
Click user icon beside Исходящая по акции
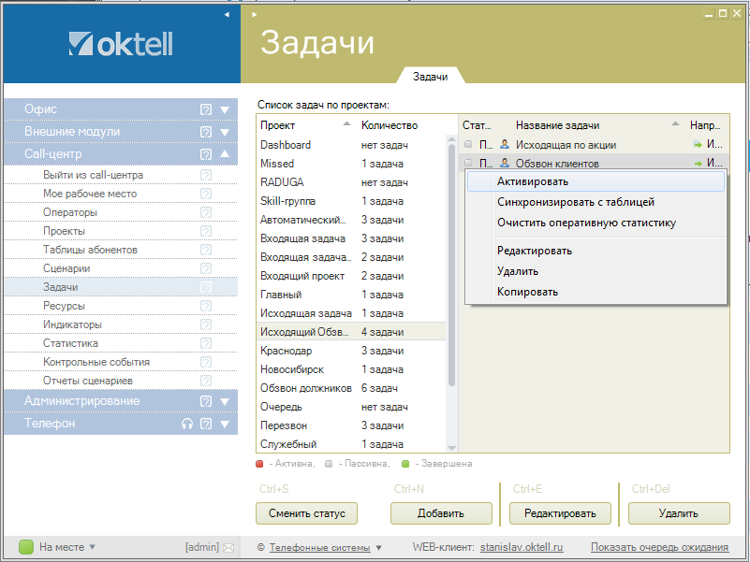pyautogui.click(x=505, y=145)
